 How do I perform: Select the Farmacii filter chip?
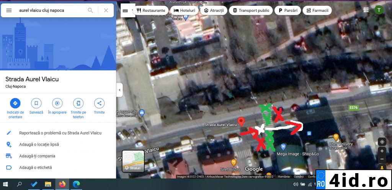pyautogui.click(x=317, y=10)
